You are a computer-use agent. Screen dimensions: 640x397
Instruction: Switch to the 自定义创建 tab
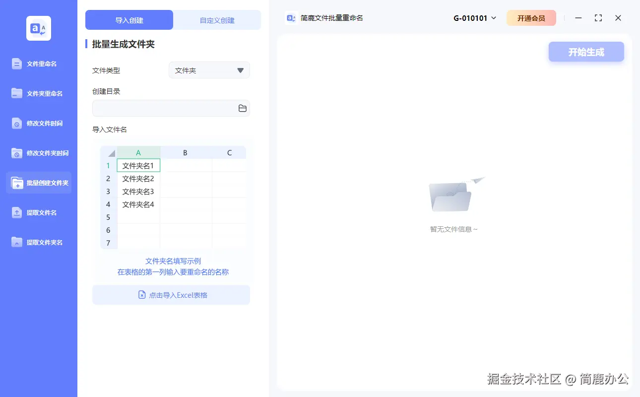[x=217, y=19]
